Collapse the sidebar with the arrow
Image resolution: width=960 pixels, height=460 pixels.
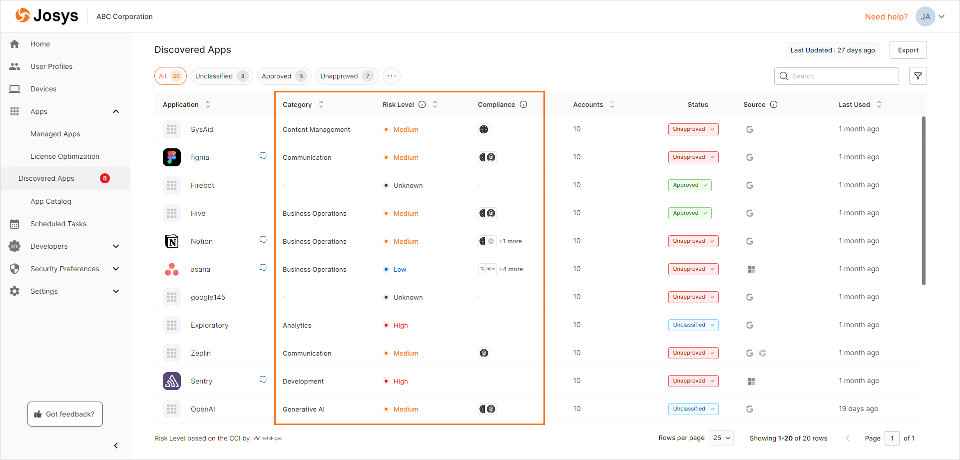click(x=116, y=446)
